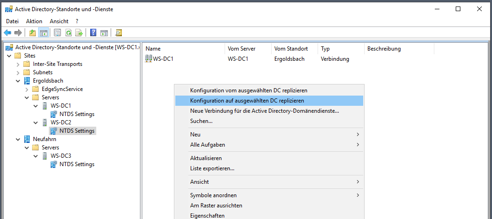Click the Ergoldsbach site icon

[27, 81]
